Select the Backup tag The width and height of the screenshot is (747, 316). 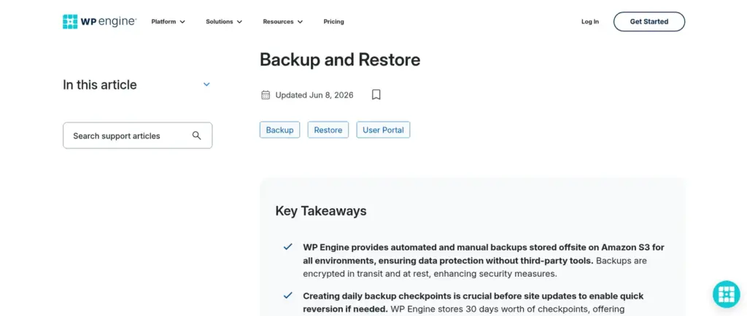(x=279, y=130)
